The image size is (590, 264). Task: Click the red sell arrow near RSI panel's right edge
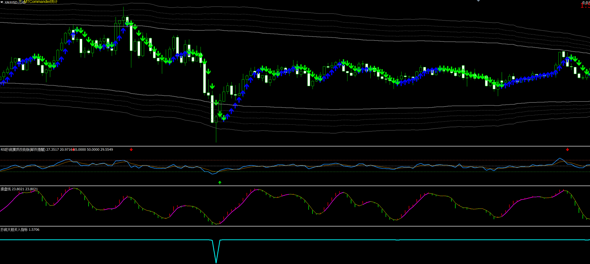(x=567, y=149)
